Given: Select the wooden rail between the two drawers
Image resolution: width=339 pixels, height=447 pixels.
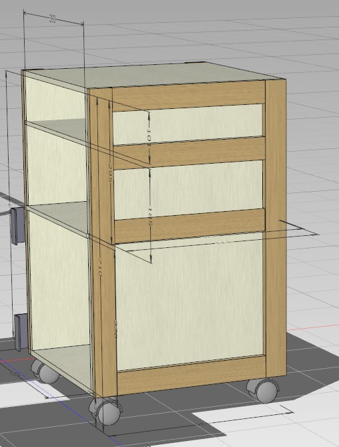Looking at the screenshot, I should tap(189, 152).
